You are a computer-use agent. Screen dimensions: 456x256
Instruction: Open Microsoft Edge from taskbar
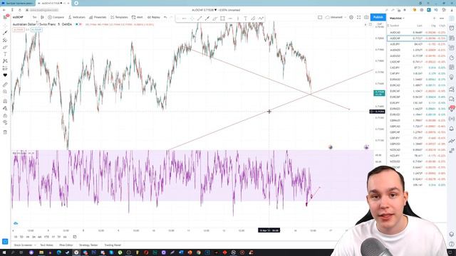coord(59,253)
